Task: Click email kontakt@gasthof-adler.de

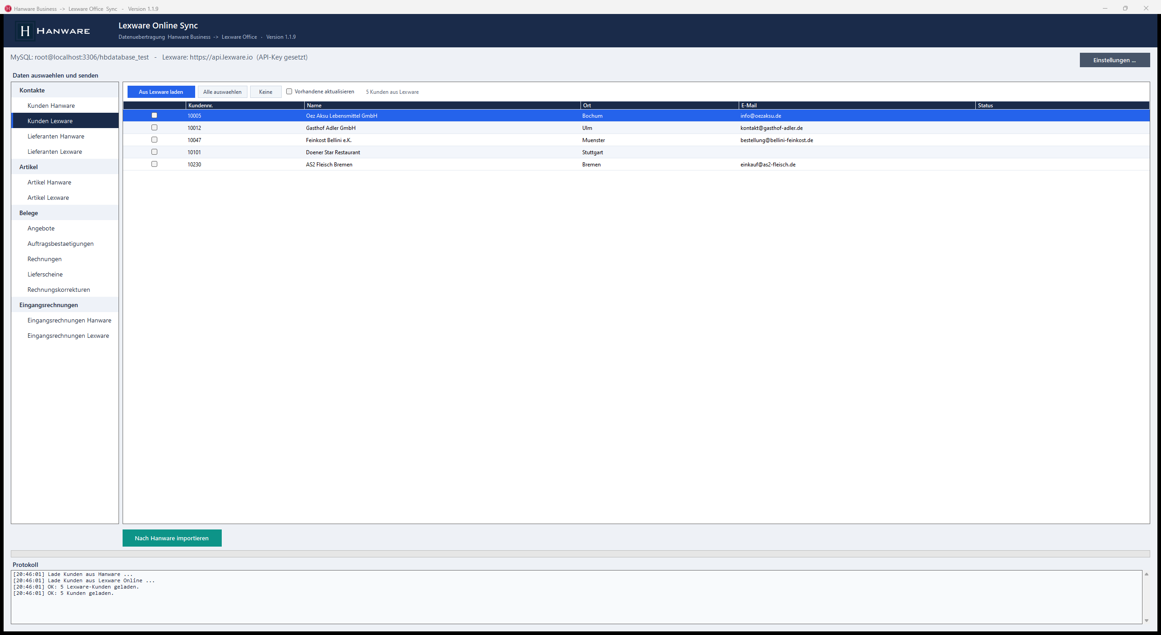Action: 772,128
